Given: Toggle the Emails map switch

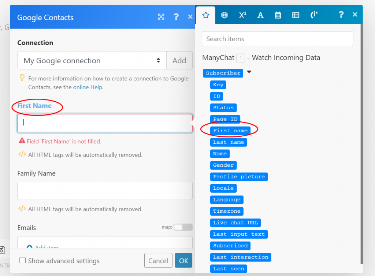Looking at the screenshot, I should 183,227.
